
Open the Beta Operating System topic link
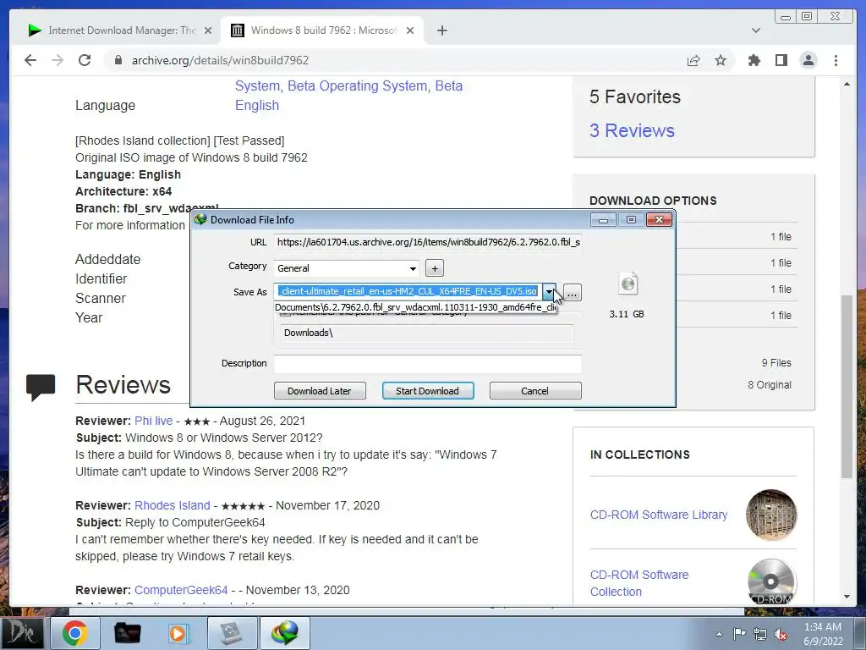[358, 85]
